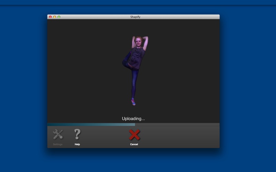Screen dimensions: 276x172
Task: Click the Settings wrench and screwdriver icon
Action: point(58,135)
